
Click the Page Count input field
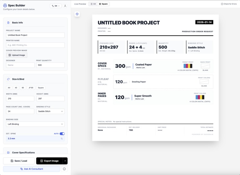coord(20,111)
